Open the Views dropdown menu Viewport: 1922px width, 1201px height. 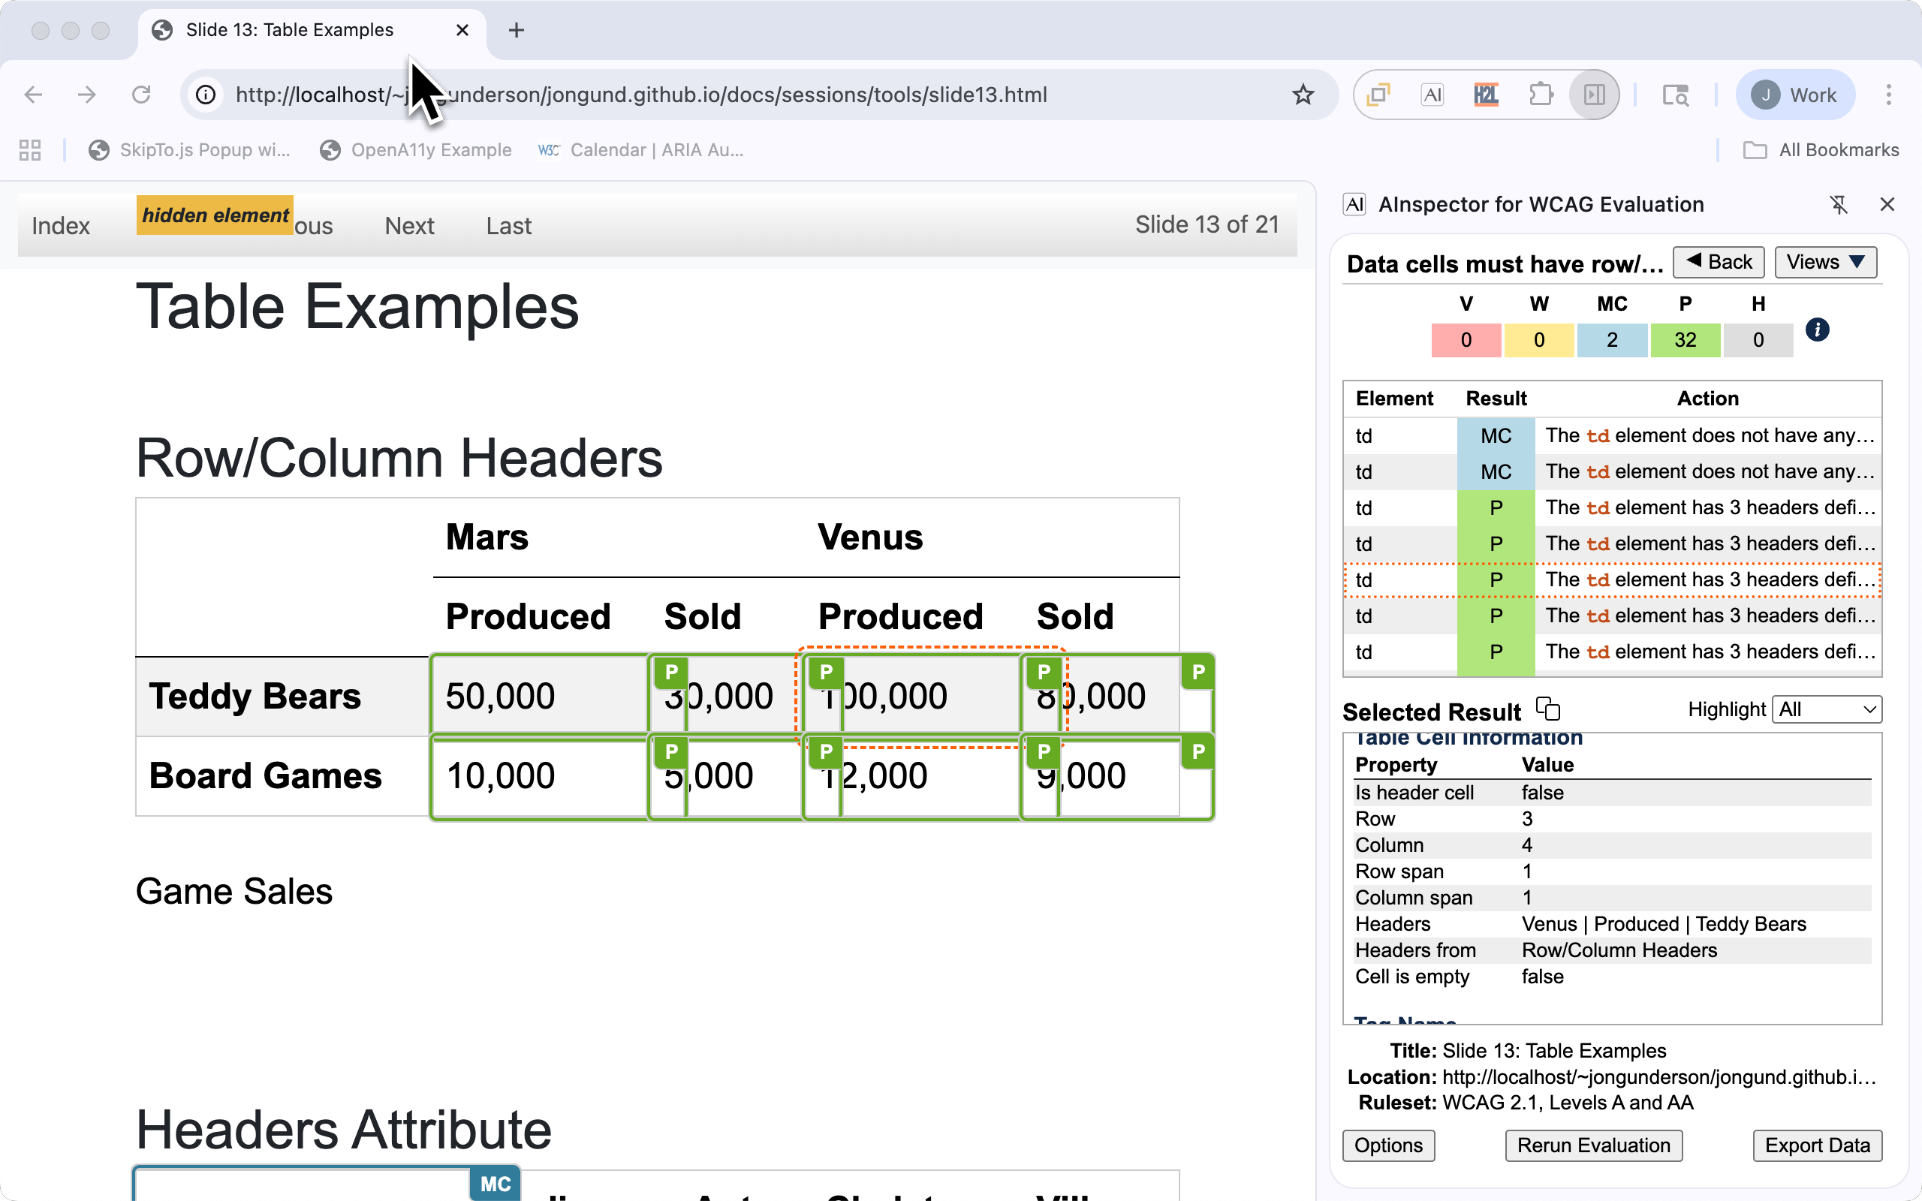pos(1825,262)
